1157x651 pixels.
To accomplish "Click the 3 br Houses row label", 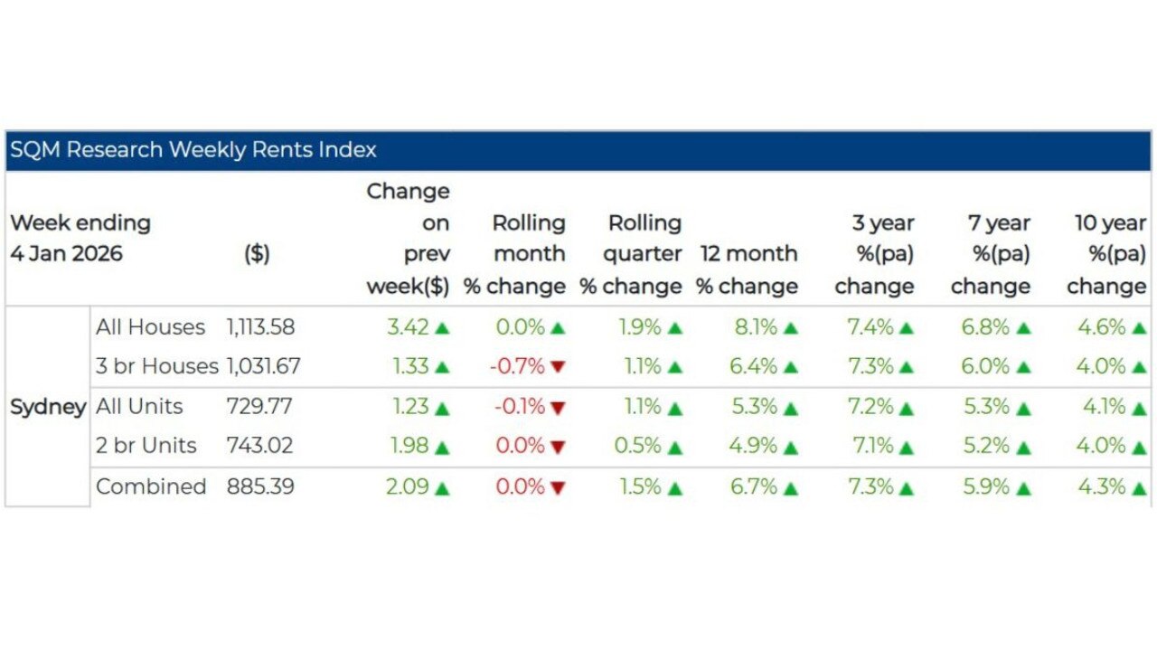I will pos(157,367).
